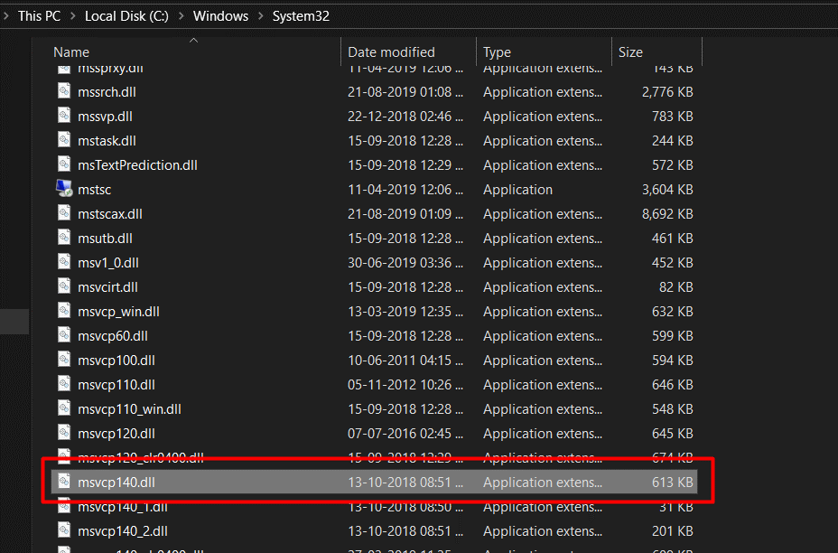This screenshot has width=838, height=553.
Task: Select file name msvcp140_2.dll
Action: (x=123, y=531)
